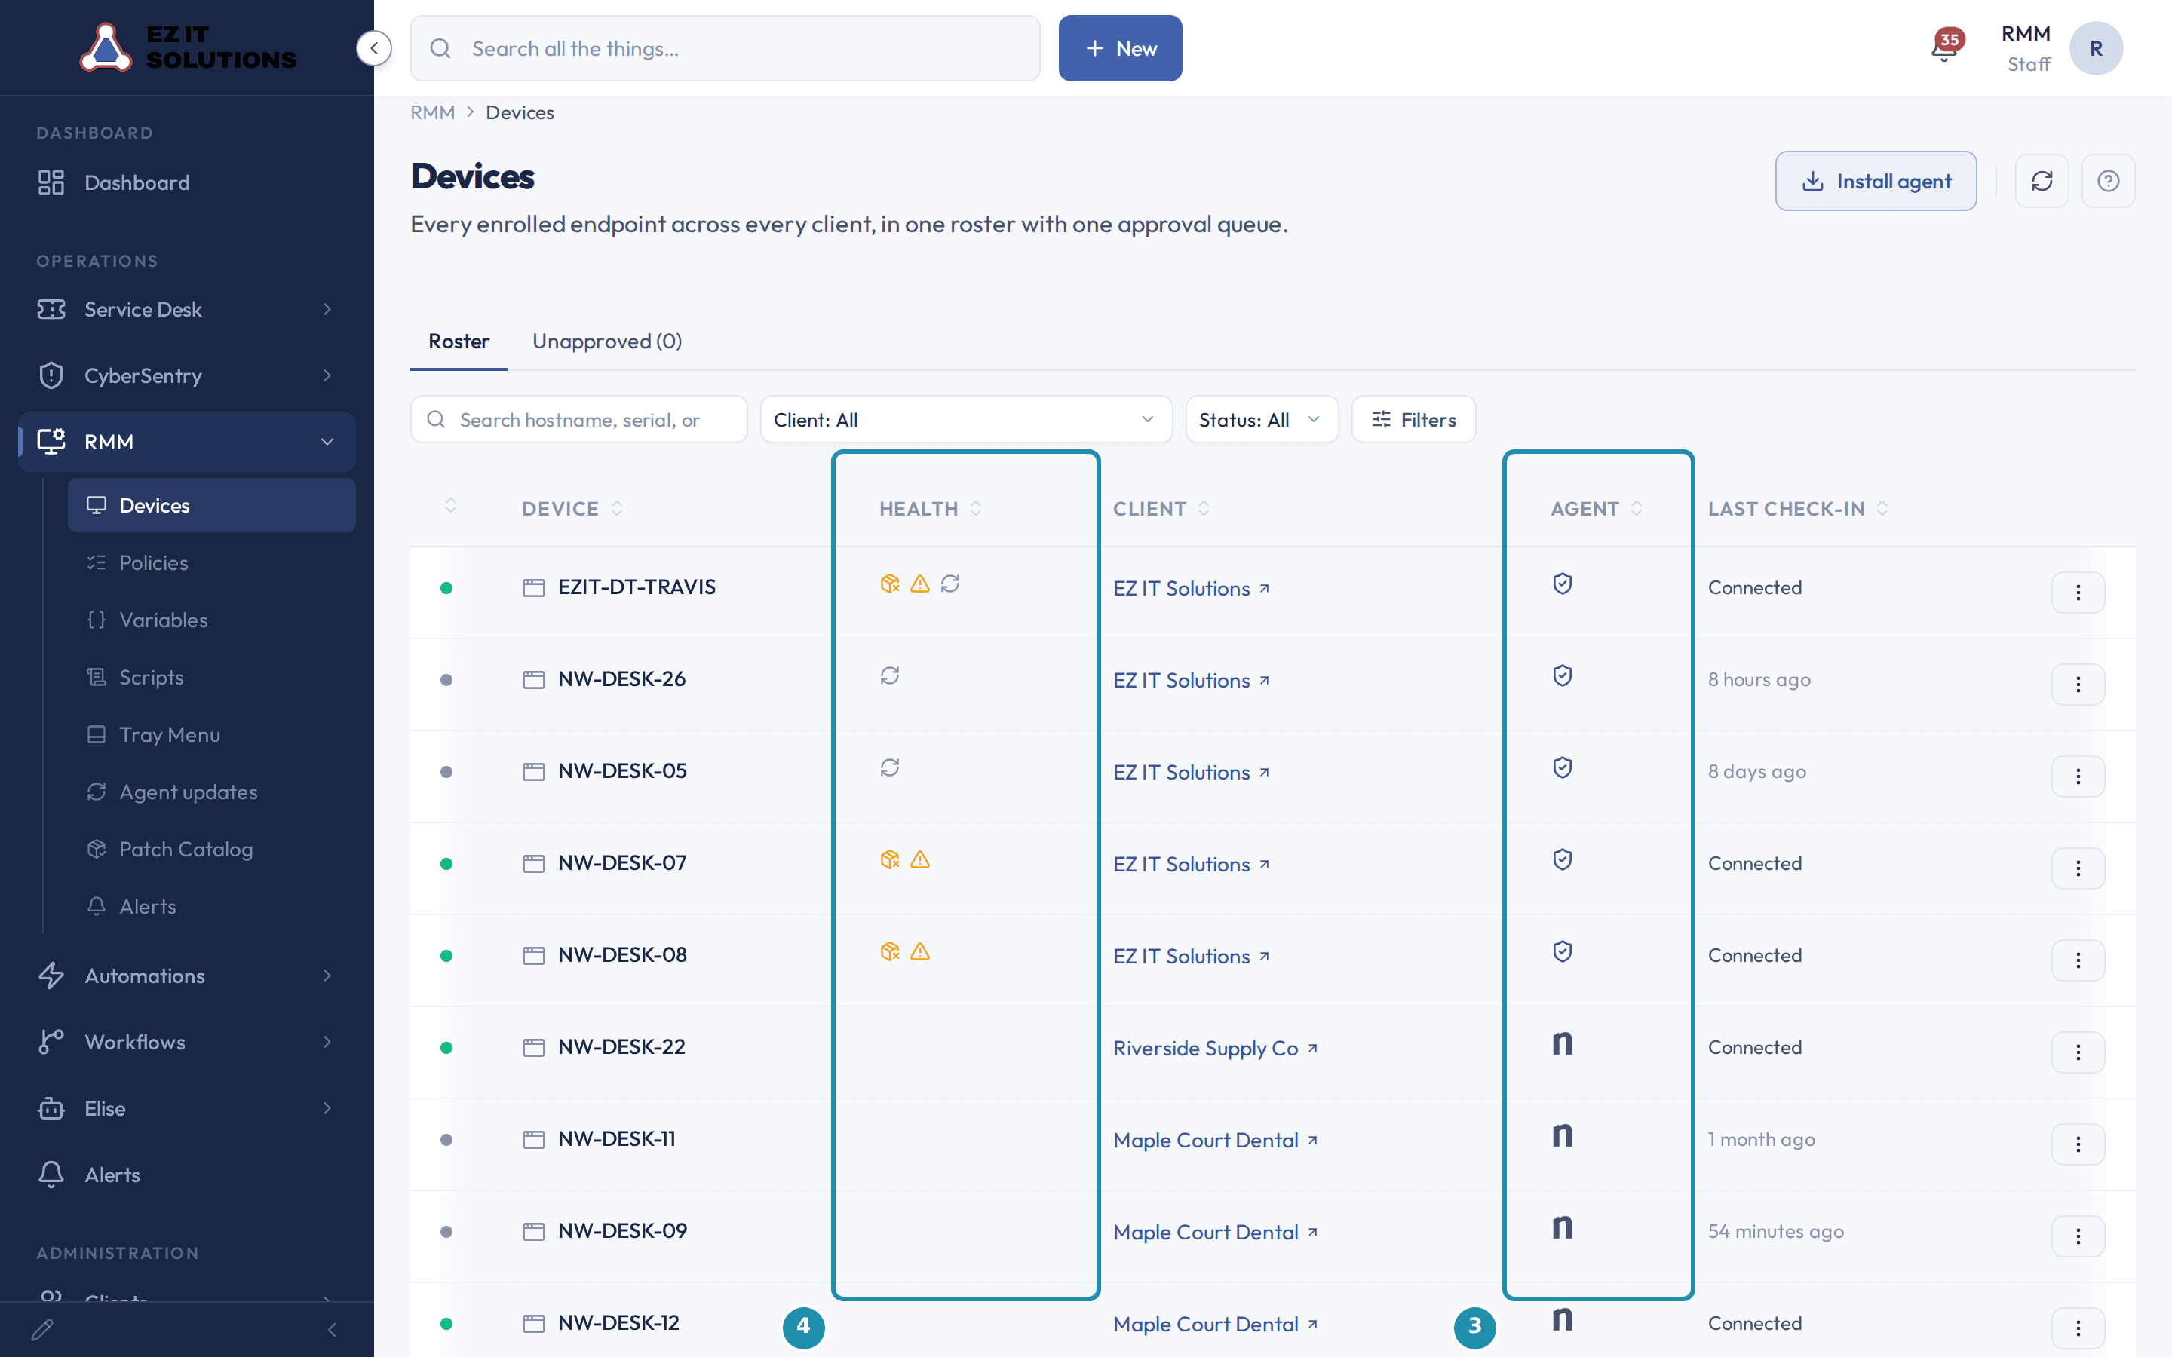The width and height of the screenshot is (2172, 1357).
Task: Click the agent shield icon for NW-DESK-07
Action: [x=1563, y=859]
